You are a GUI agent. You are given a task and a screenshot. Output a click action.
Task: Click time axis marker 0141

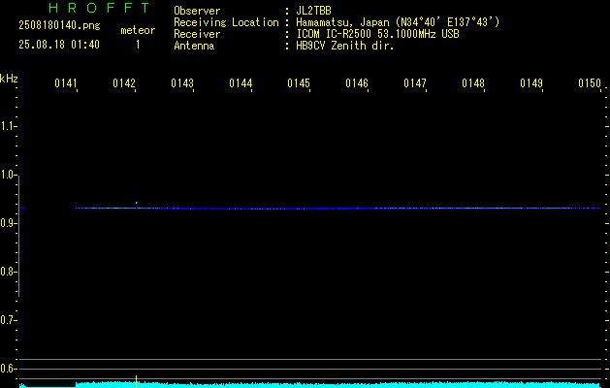(x=65, y=83)
